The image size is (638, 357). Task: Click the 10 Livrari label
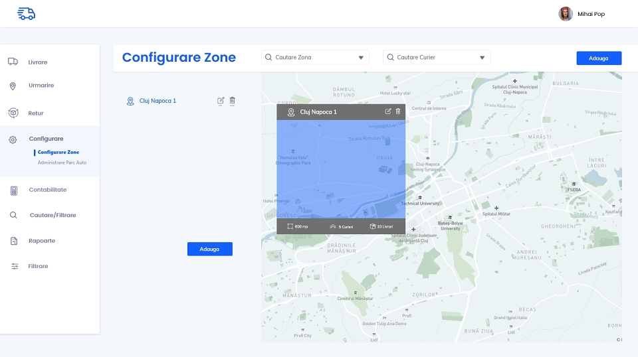pyautogui.click(x=385, y=227)
